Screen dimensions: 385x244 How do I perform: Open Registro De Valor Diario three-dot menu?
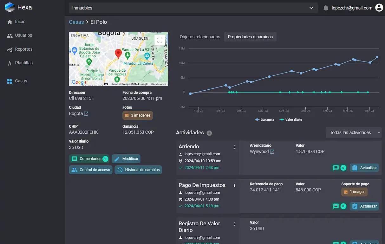(x=234, y=224)
